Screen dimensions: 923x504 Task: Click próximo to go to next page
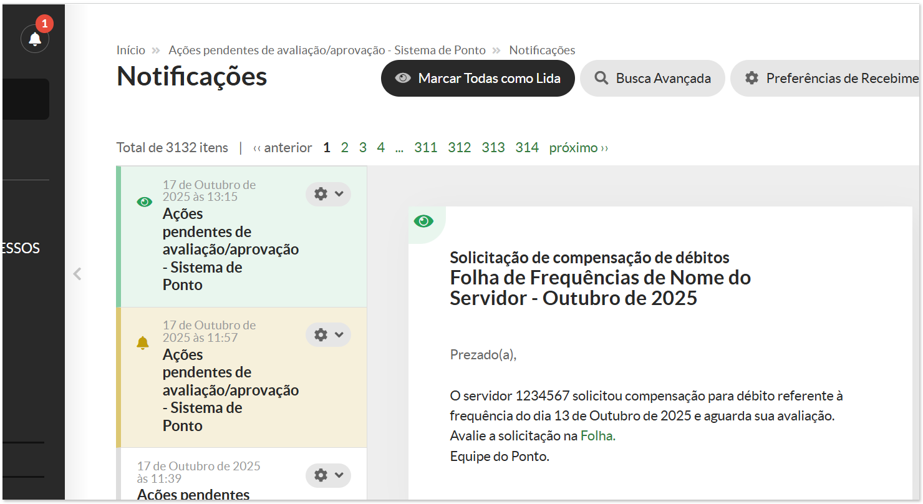[x=578, y=148]
